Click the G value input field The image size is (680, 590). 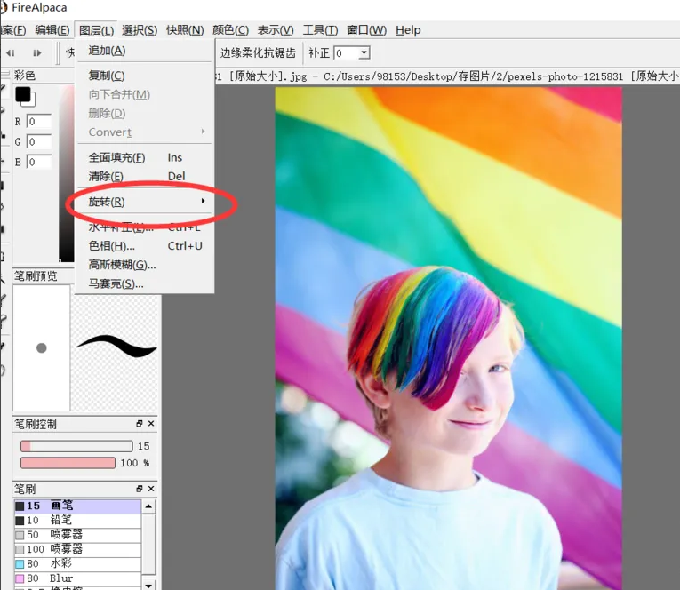(x=39, y=141)
